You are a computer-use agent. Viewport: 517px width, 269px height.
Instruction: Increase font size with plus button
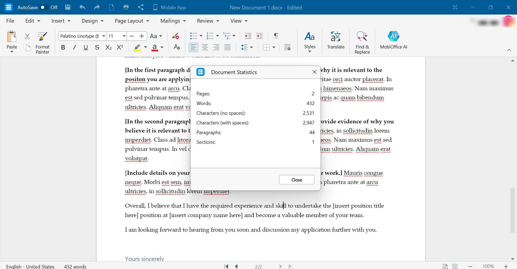click(142, 36)
